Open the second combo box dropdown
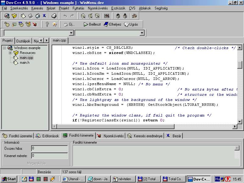 [x=142, y=33]
